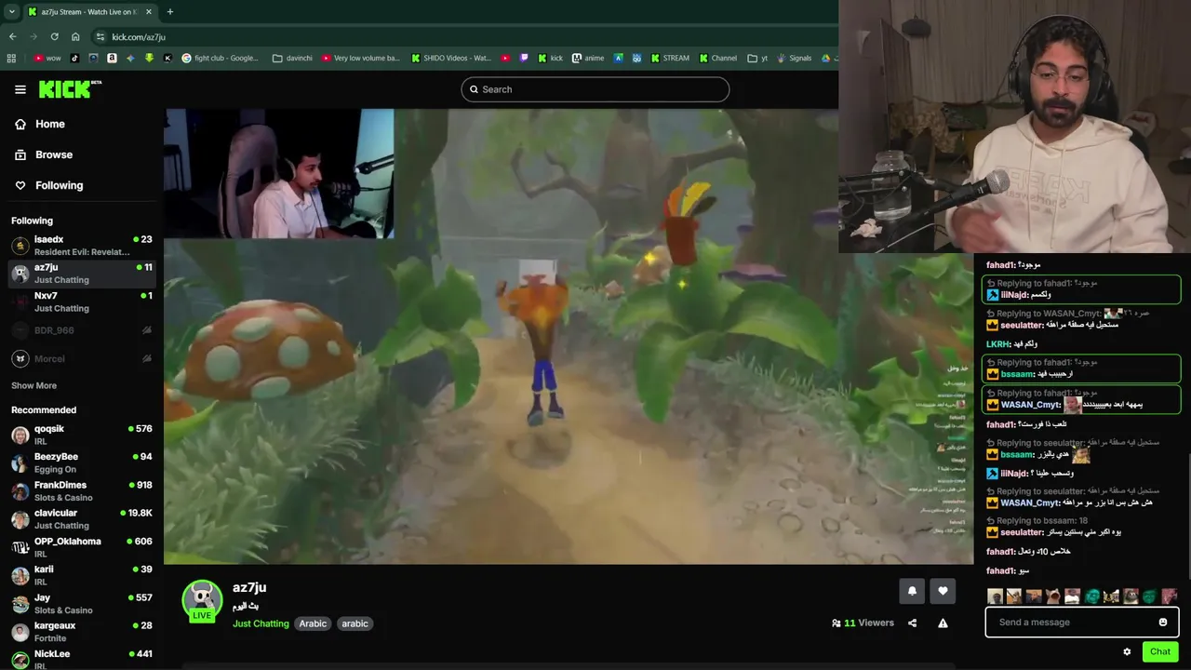
Task: Pick the first emote in chat row
Action: (x=995, y=596)
